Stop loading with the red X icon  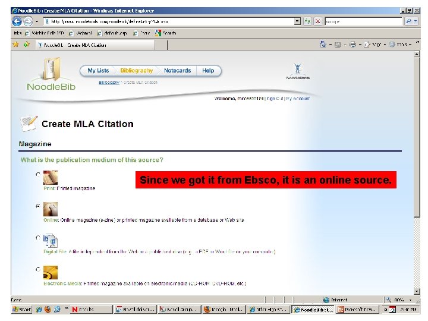click(317, 21)
